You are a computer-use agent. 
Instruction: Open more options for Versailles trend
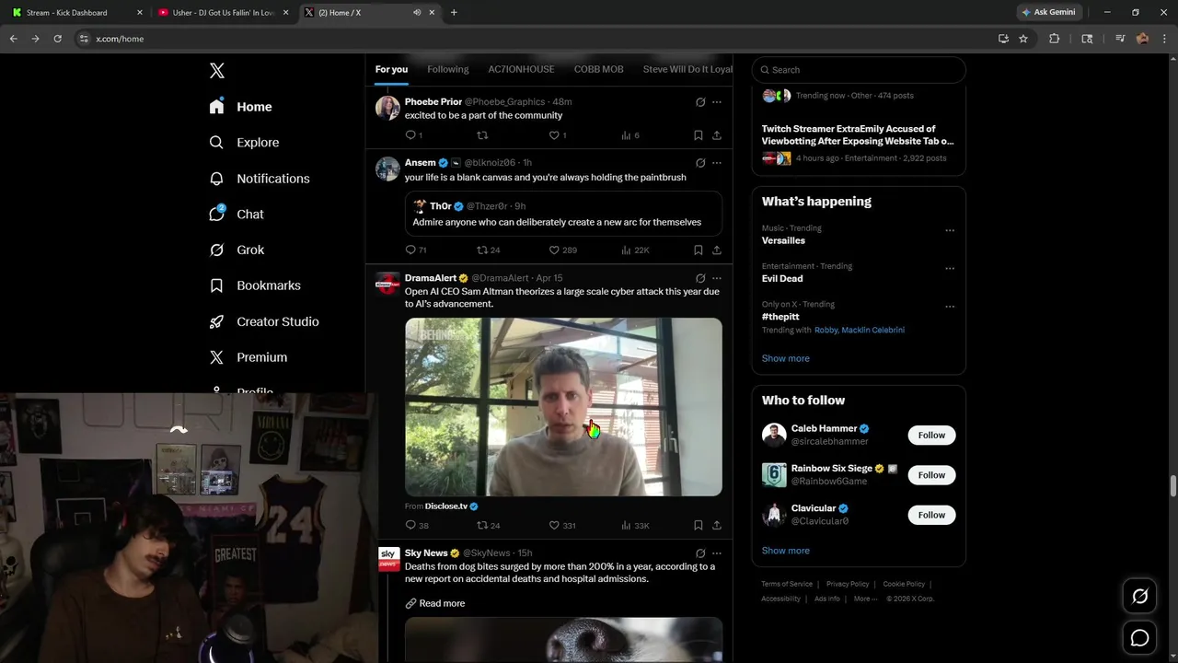pos(950,230)
